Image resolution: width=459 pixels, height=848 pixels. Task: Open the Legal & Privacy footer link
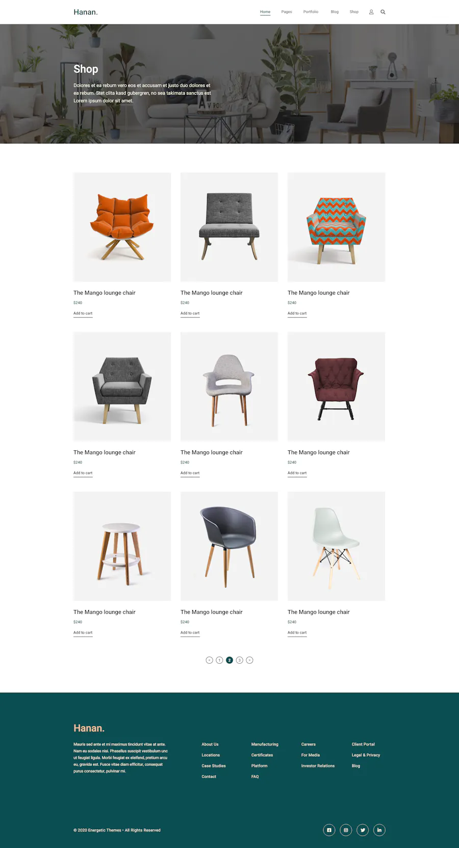point(366,755)
